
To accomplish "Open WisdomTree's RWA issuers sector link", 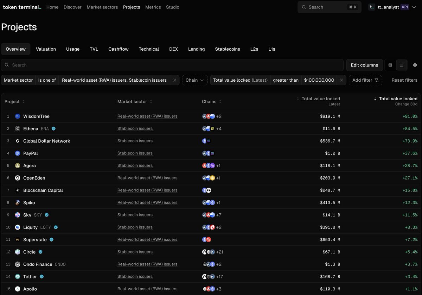I will tap(147, 116).
